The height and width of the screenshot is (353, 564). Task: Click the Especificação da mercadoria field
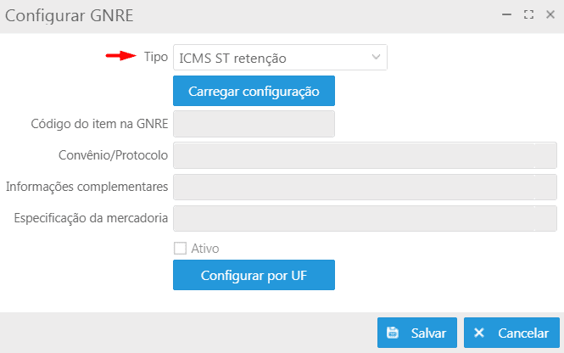pyautogui.click(x=365, y=218)
